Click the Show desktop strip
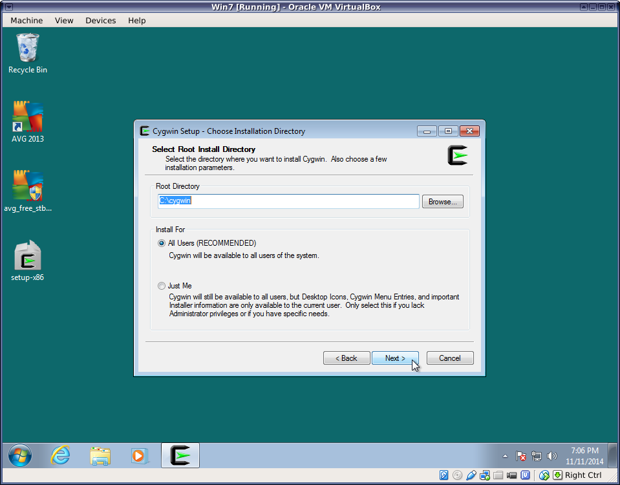The height and width of the screenshot is (485, 620). tap(612, 455)
